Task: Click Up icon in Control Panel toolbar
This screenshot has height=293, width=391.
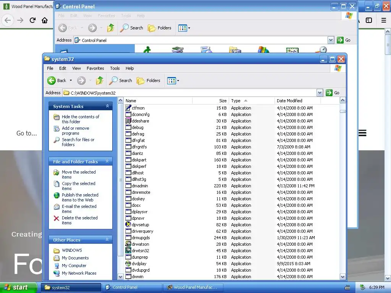Action: click(111, 28)
